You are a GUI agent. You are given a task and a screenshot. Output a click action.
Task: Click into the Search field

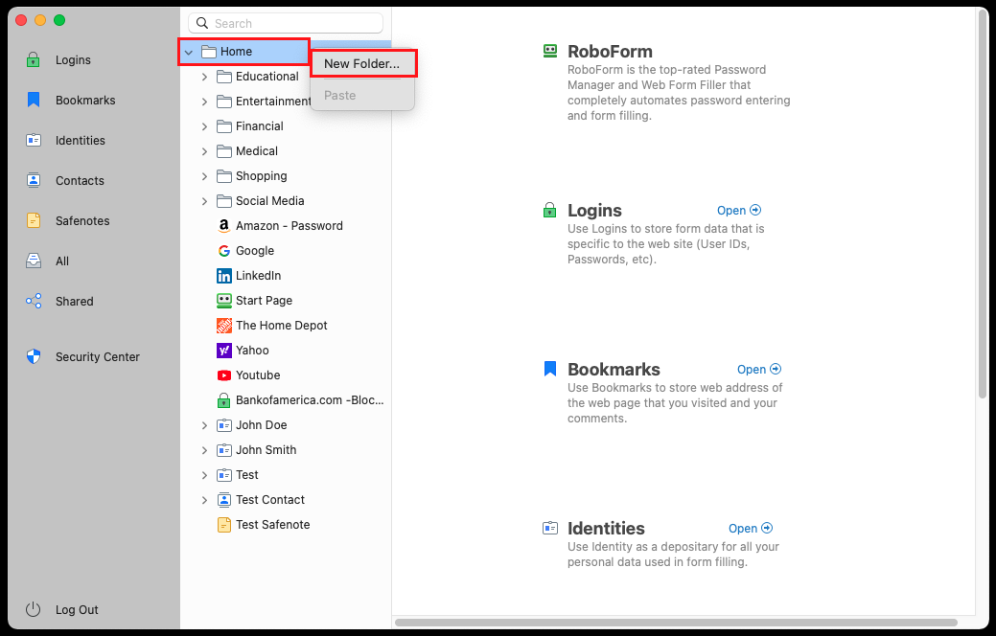[x=286, y=23]
